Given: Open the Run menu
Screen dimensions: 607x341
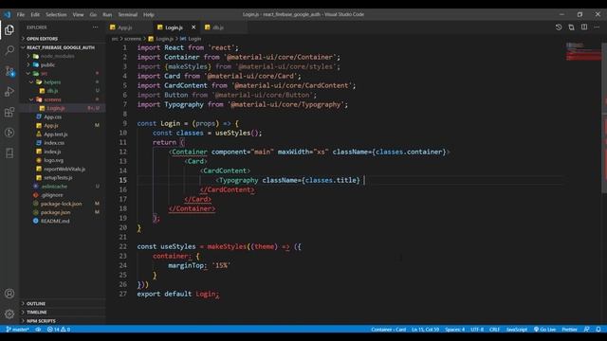Looking at the screenshot, I should [107, 15].
